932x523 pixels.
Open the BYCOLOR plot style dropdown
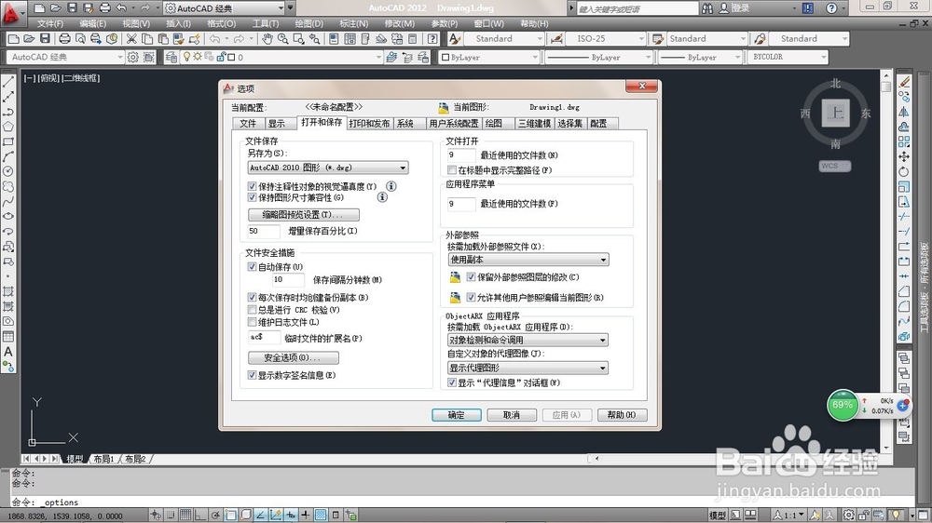click(788, 57)
